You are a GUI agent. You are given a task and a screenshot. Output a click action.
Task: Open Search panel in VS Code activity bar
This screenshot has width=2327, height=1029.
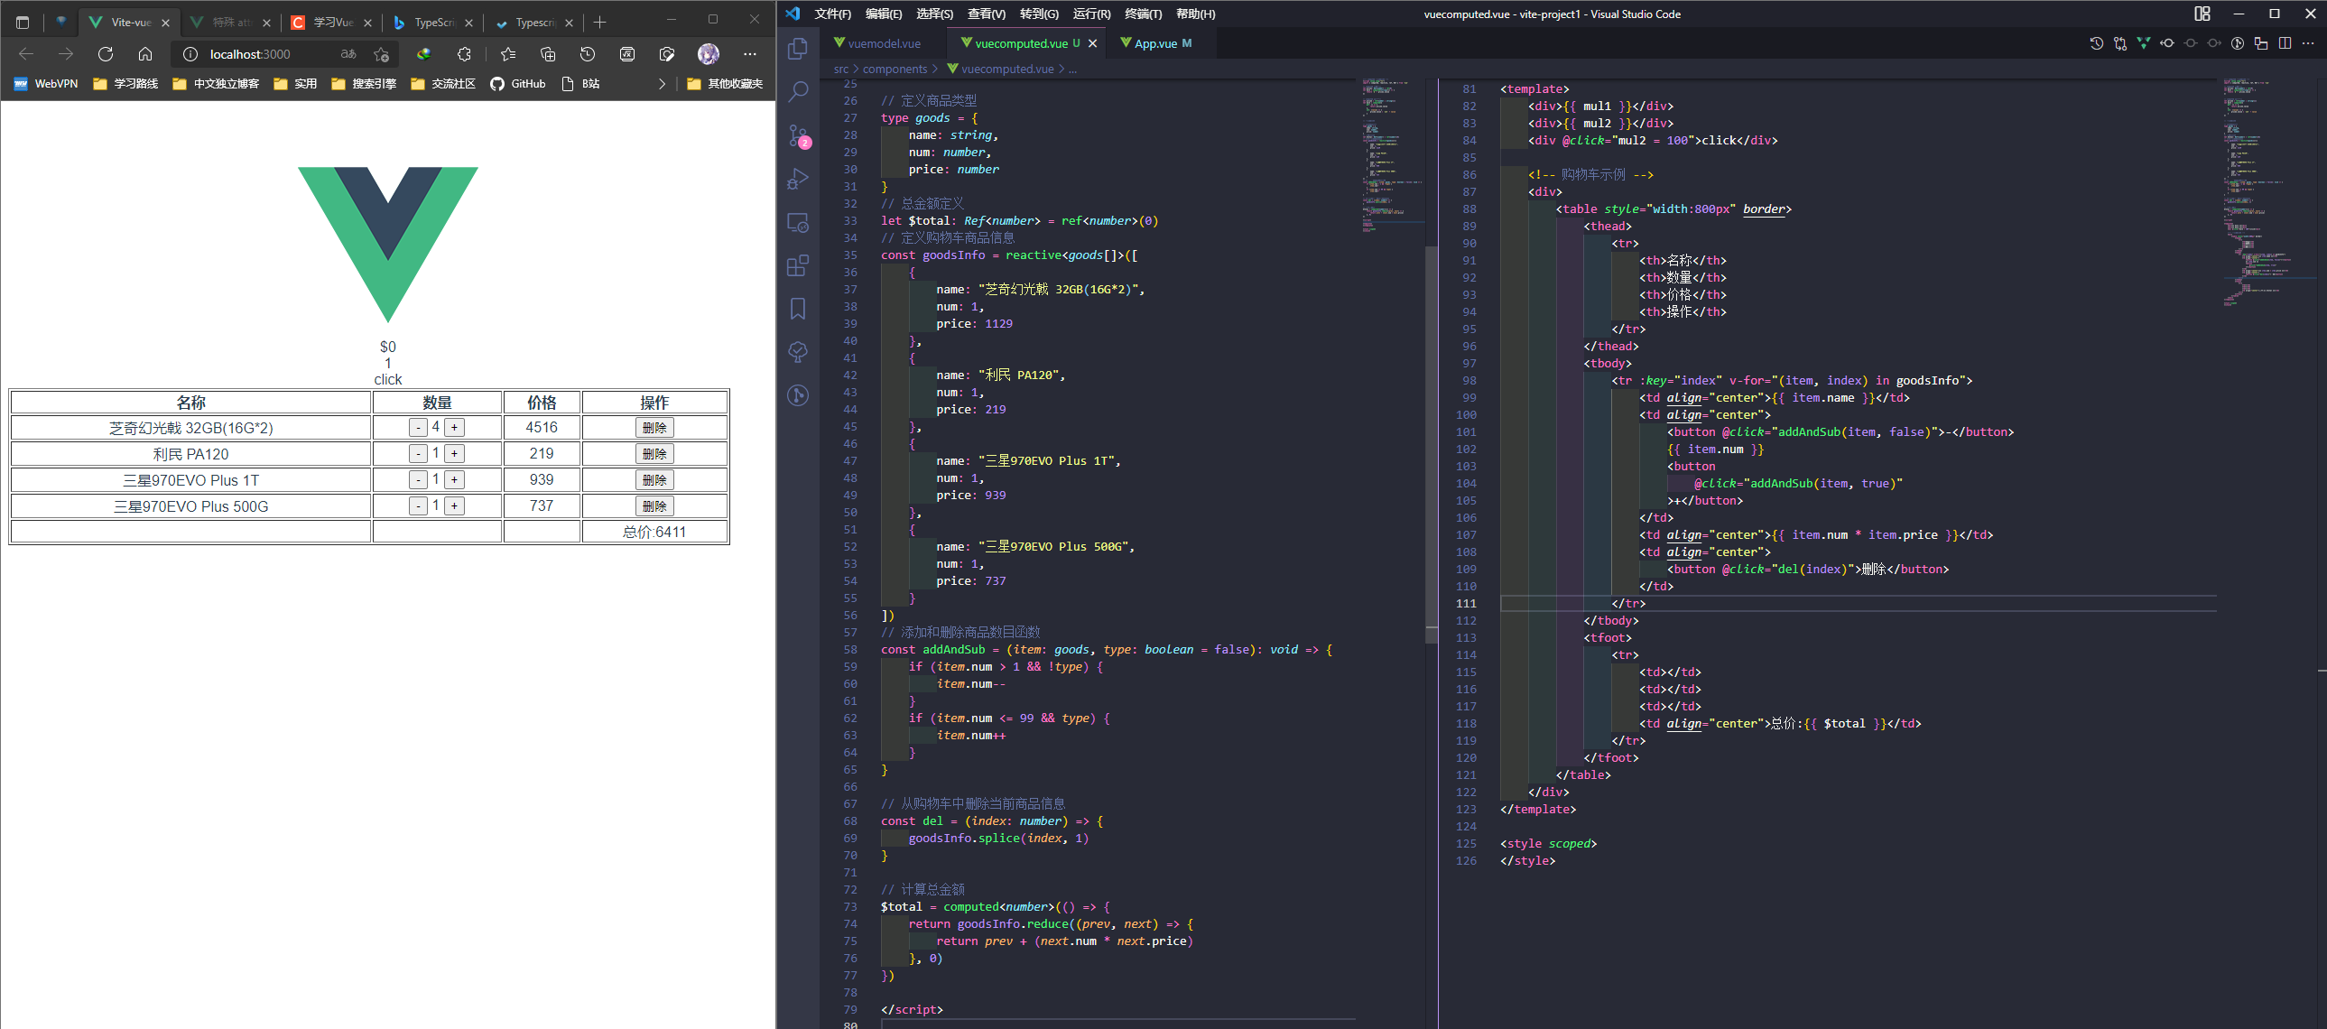pyautogui.click(x=798, y=91)
